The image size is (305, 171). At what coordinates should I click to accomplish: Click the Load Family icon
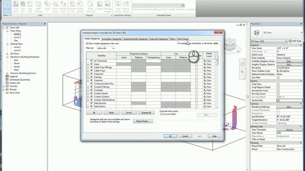[x=118, y=7]
